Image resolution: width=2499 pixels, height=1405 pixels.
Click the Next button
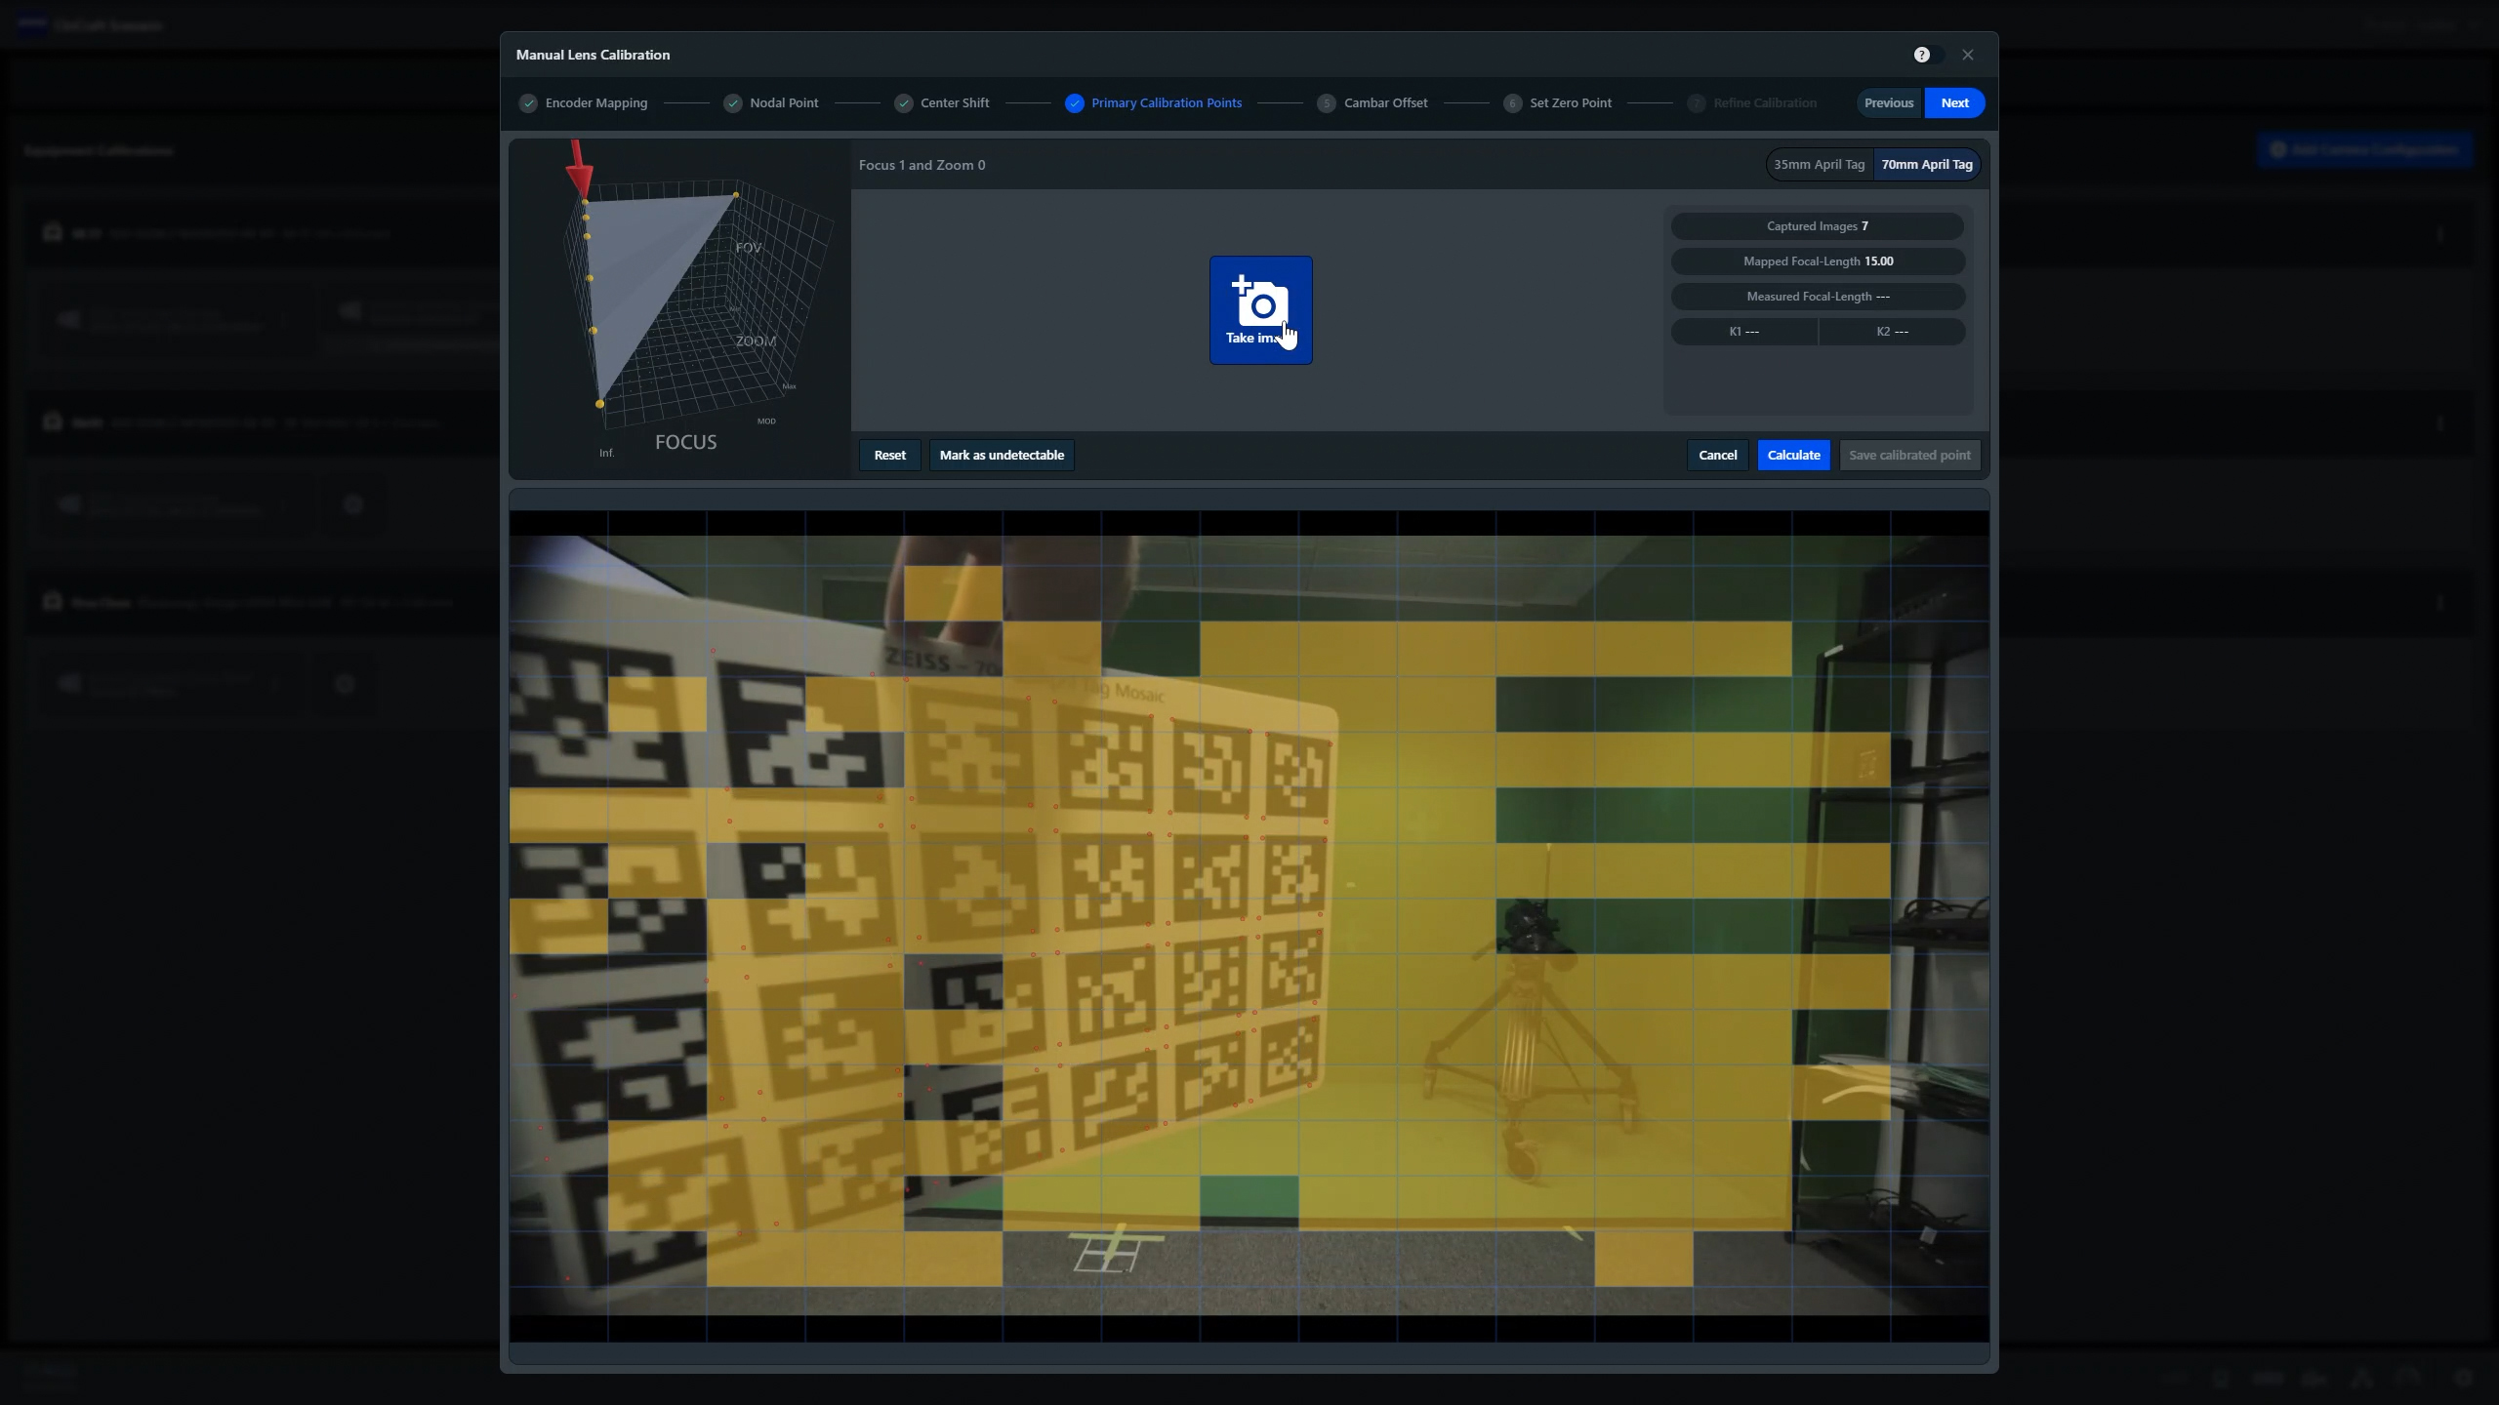point(1954,102)
